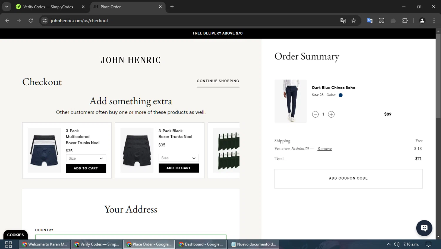This screenshot has width=441, height=249.
Task: Show hidden system tray icons
Action: pyautogui.click(x=389, y=244)
